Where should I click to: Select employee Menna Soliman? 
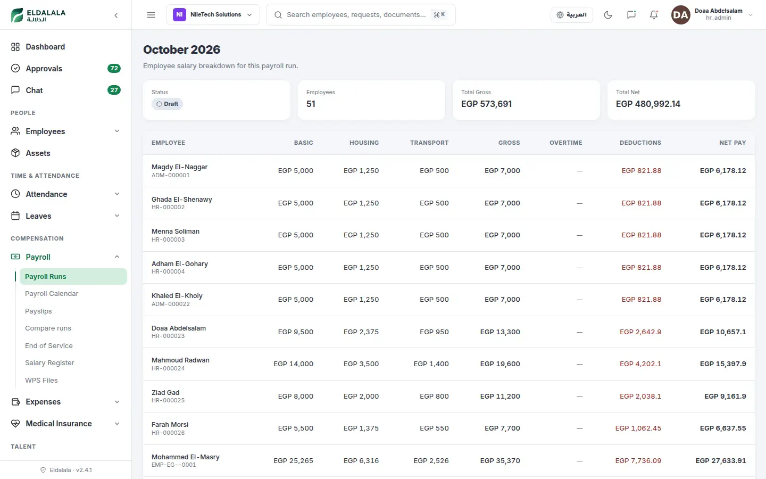point(176,232)
